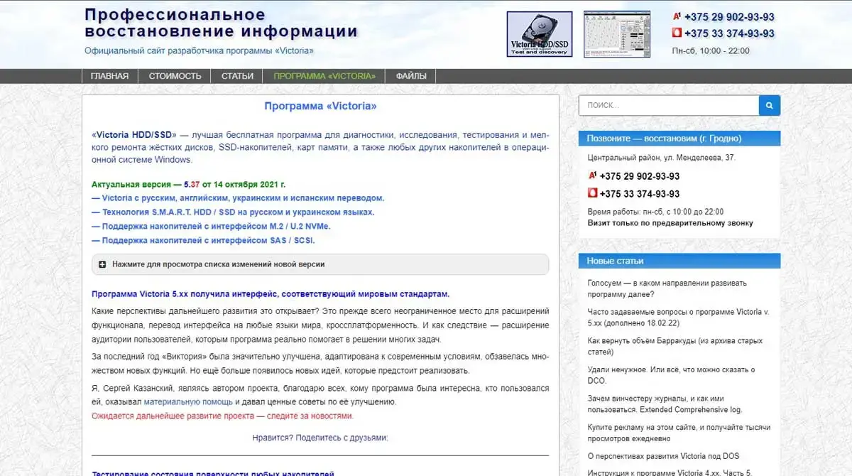Click the blue search magnifier button
852x476 pixels.
click(x=769, y=105)
